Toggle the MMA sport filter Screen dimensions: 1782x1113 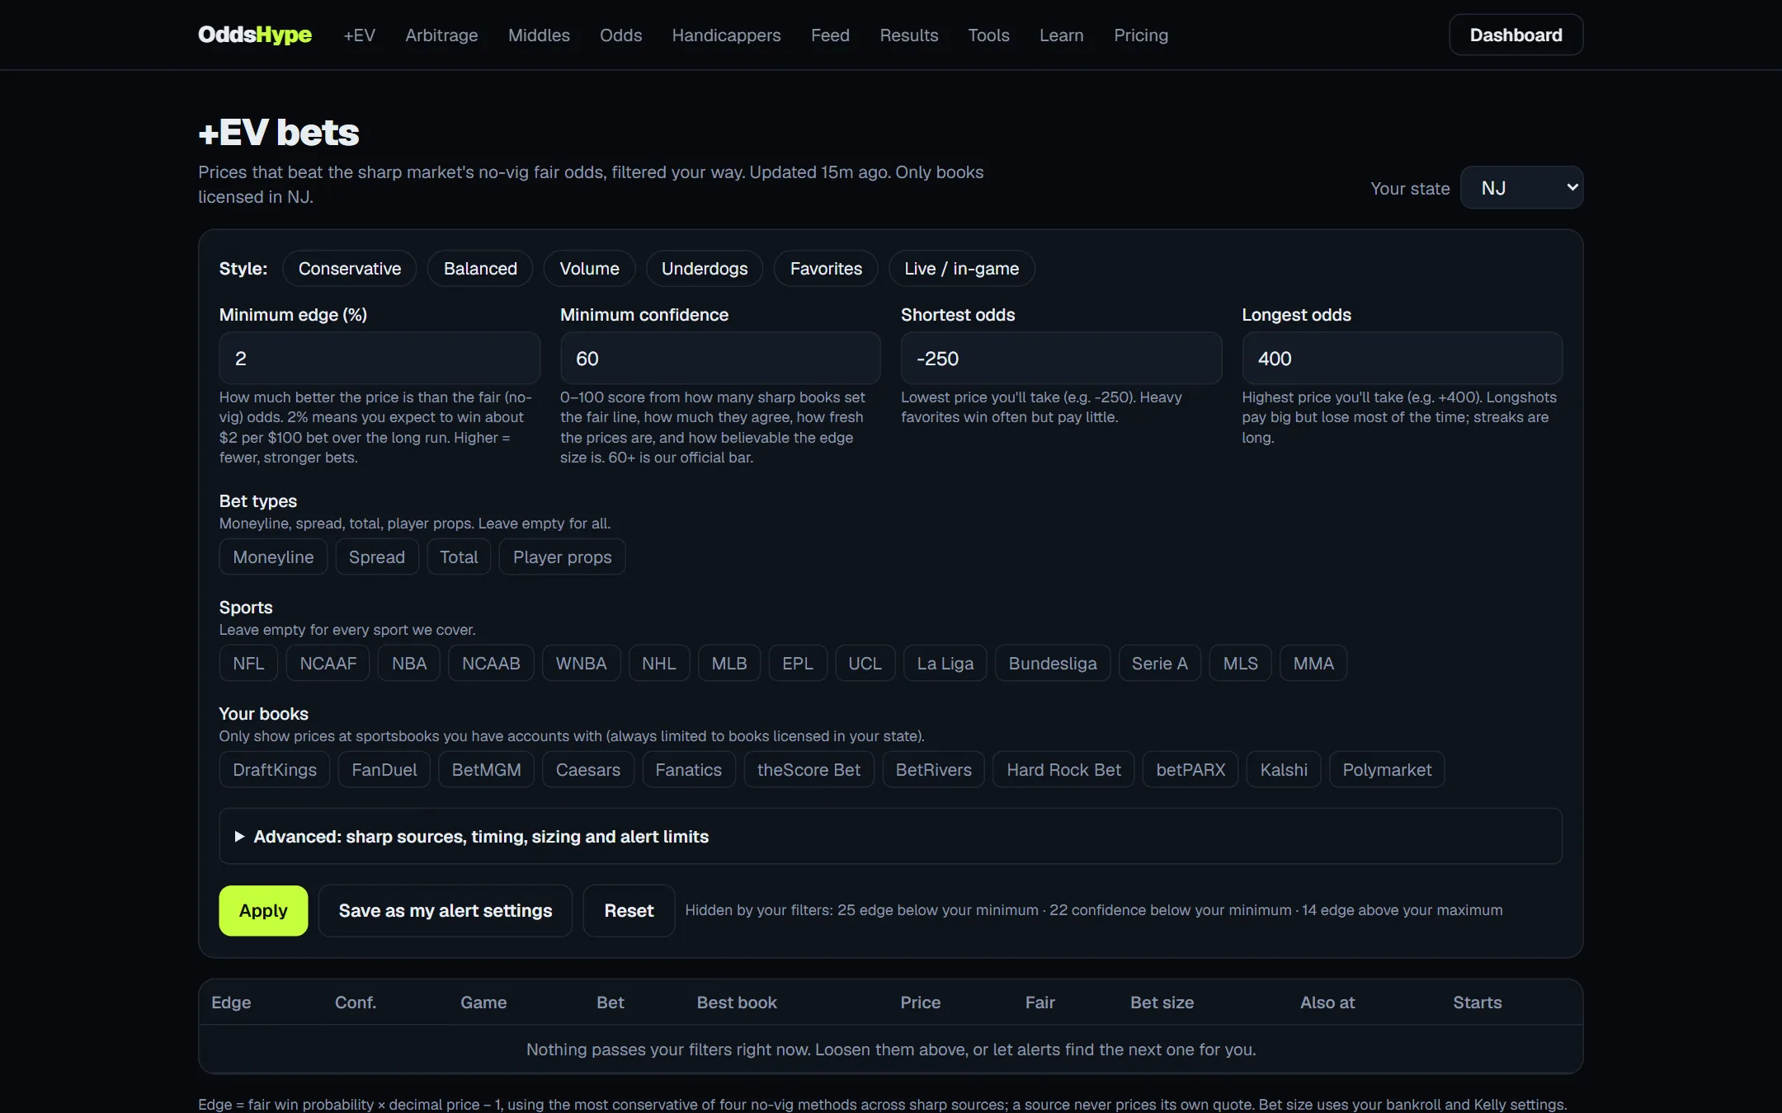coord(1313,663)
